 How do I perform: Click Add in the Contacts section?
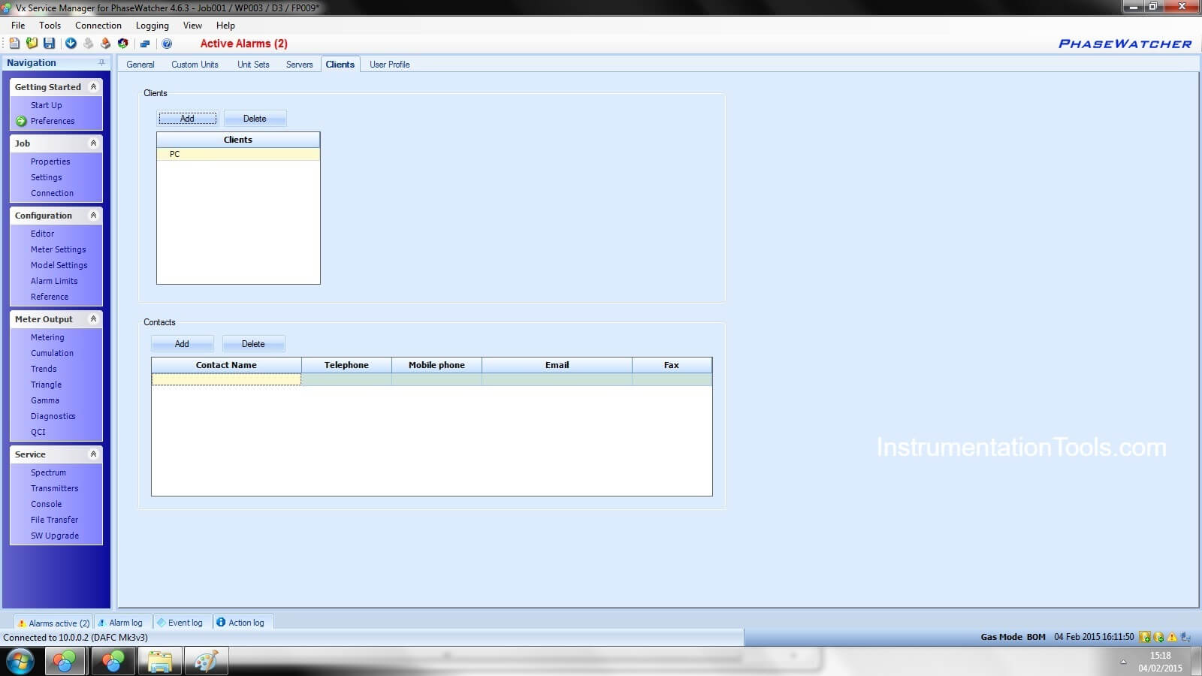[182, 344]
